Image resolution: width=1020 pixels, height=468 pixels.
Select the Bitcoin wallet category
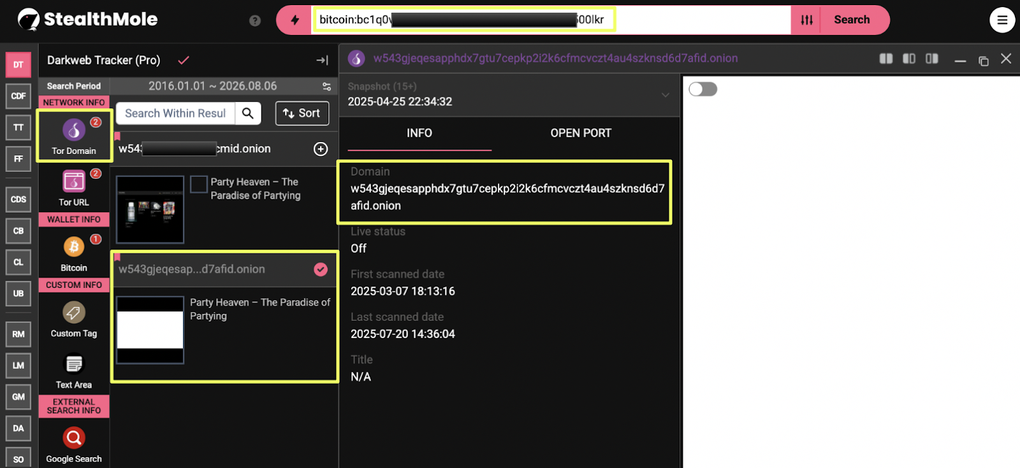pos(74,253)
